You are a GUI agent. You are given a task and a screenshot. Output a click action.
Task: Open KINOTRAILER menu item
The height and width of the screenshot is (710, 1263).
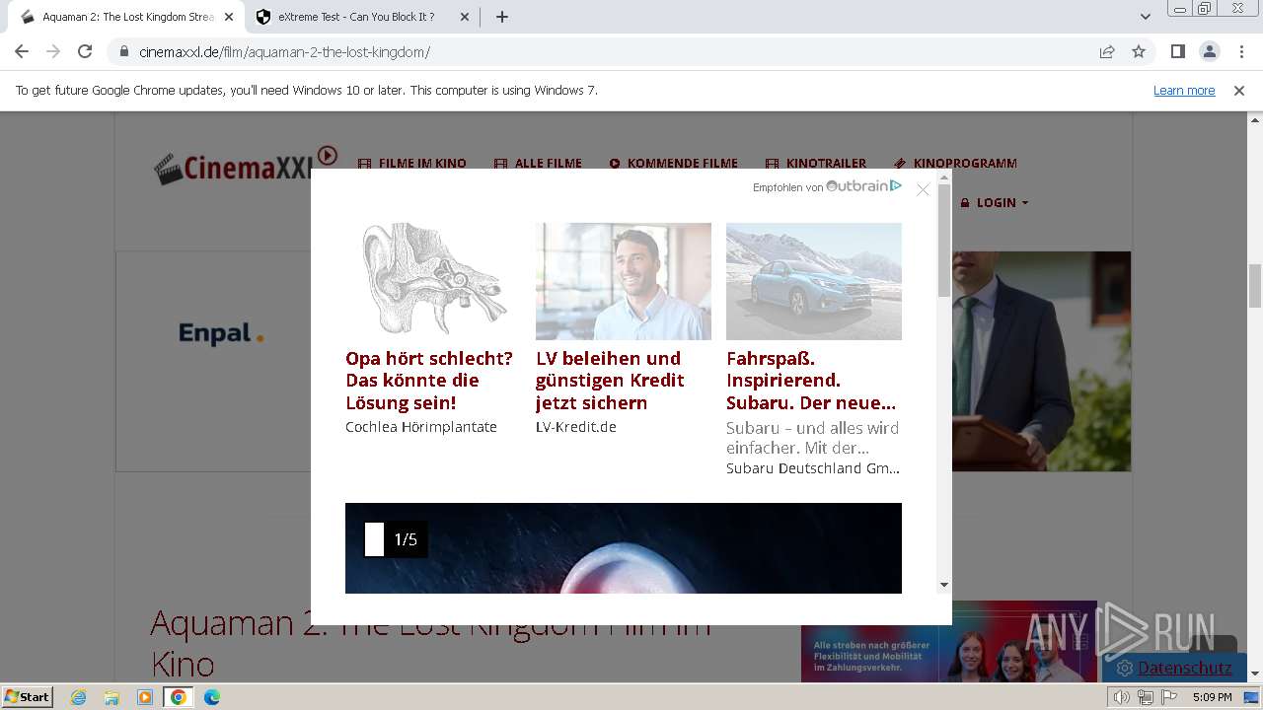click(816, 164)
